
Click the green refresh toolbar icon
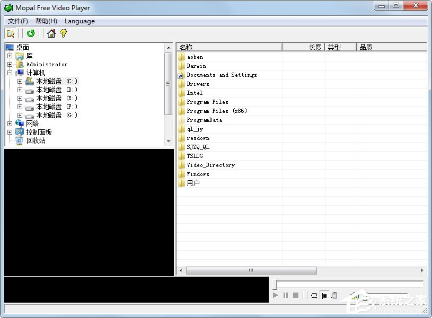tap(31, 34)
